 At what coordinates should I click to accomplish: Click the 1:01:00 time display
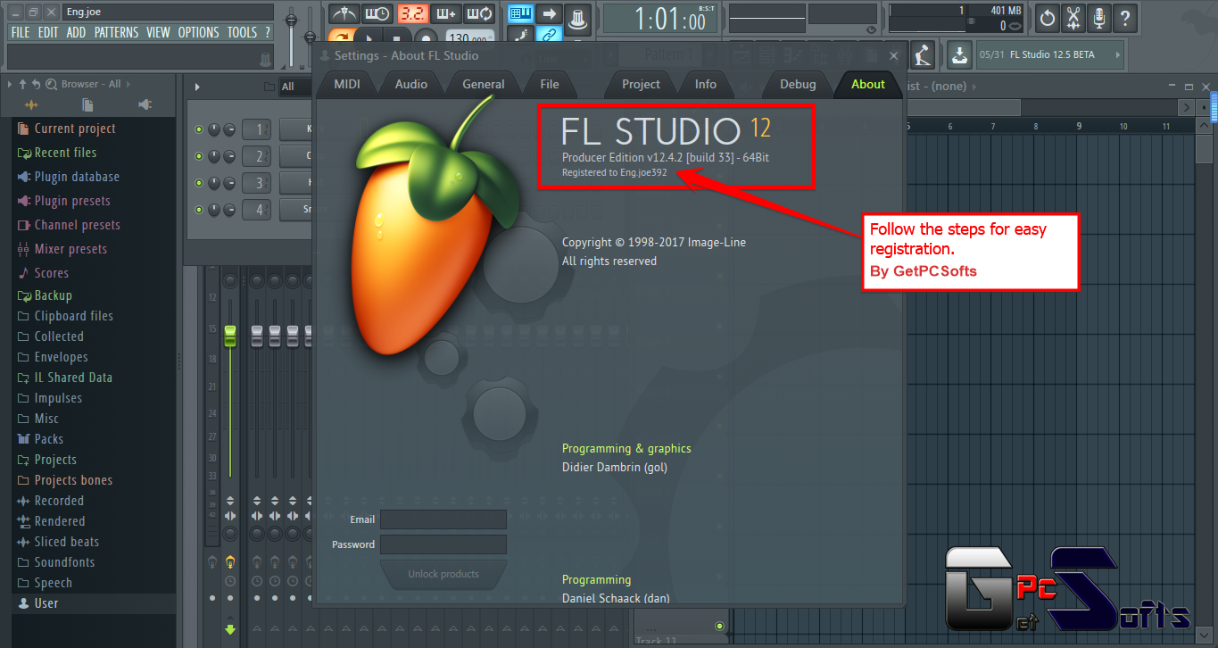(x=660, y=19)
